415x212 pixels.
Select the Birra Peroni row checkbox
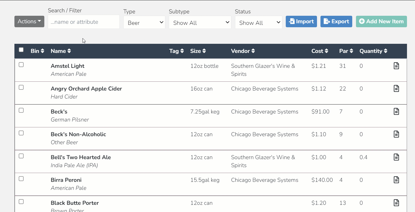(x=21, y=179)
